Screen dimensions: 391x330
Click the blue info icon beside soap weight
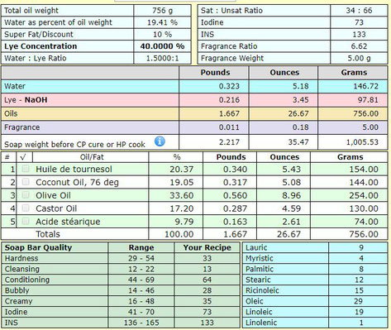160,141
